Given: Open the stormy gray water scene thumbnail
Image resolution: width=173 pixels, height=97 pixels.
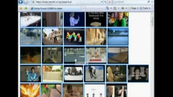Looking at the screenshot, I should (31, 37).
